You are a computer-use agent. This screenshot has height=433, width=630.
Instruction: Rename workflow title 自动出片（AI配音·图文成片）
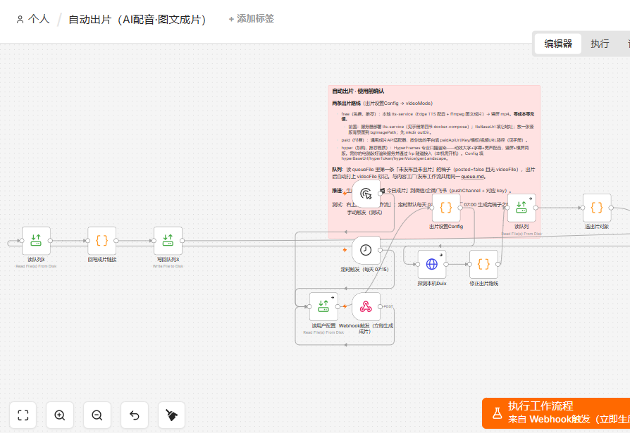tap(137, 19)
